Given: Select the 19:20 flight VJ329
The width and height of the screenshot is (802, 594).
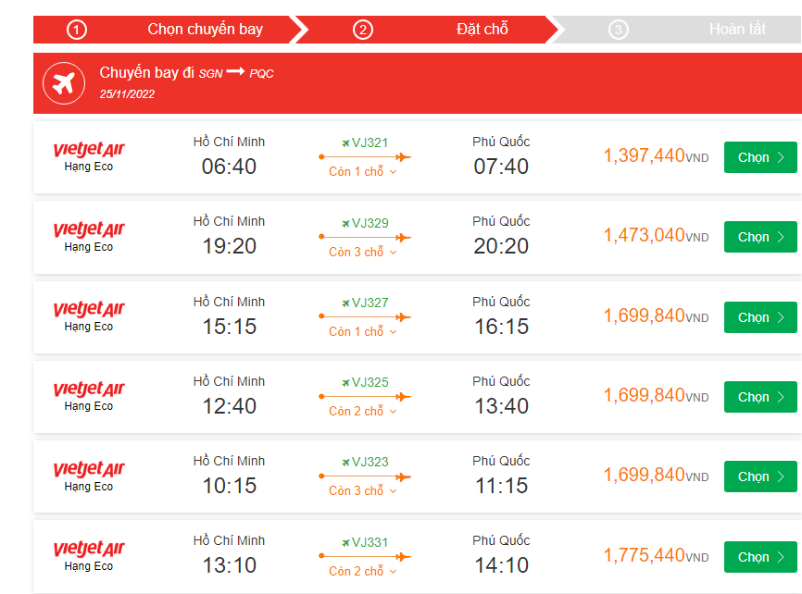Looking at the screenshot, I should [760, 237].
